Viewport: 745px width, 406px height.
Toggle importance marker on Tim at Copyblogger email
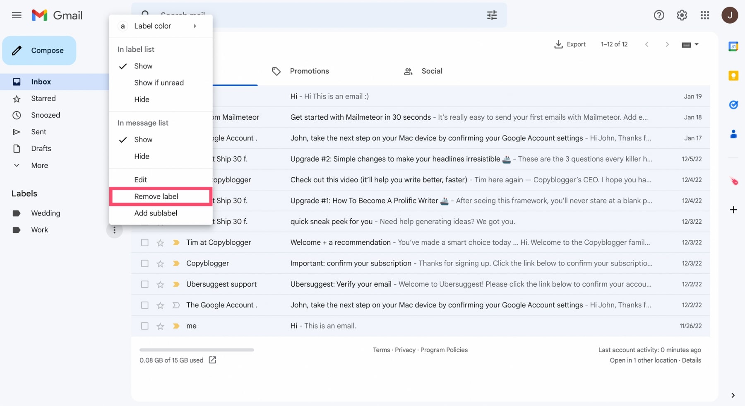[176, 242]
